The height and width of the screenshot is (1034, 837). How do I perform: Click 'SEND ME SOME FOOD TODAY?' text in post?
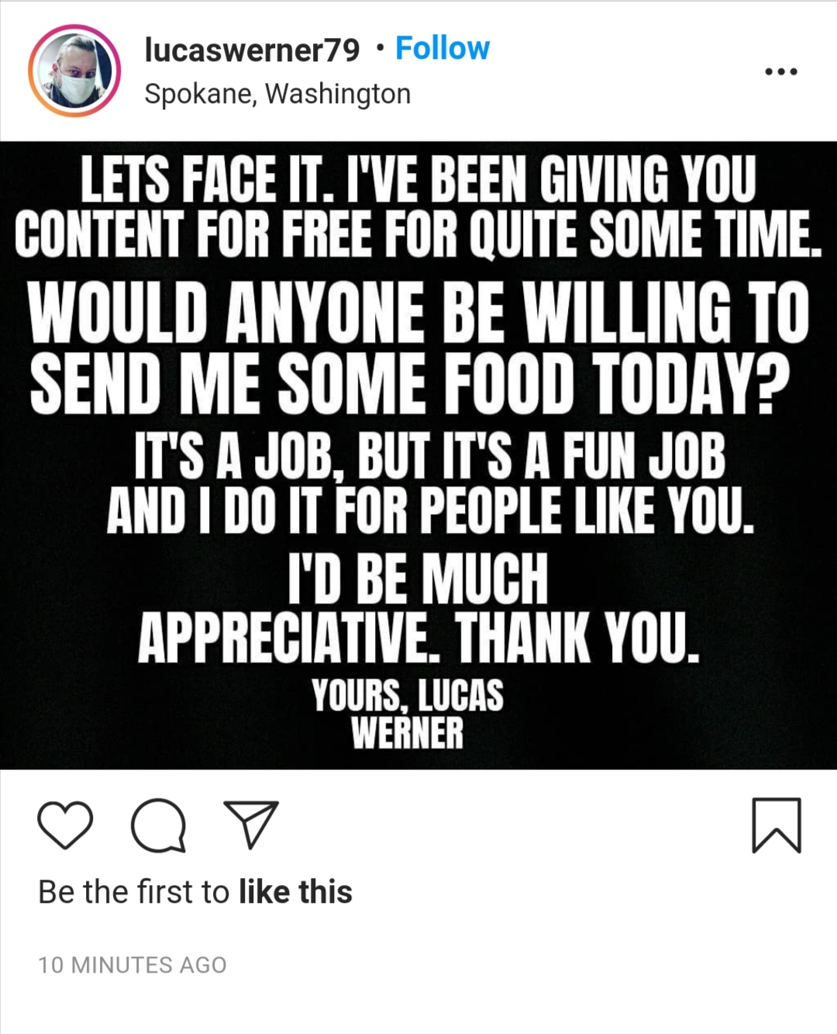tap(411, 383)
